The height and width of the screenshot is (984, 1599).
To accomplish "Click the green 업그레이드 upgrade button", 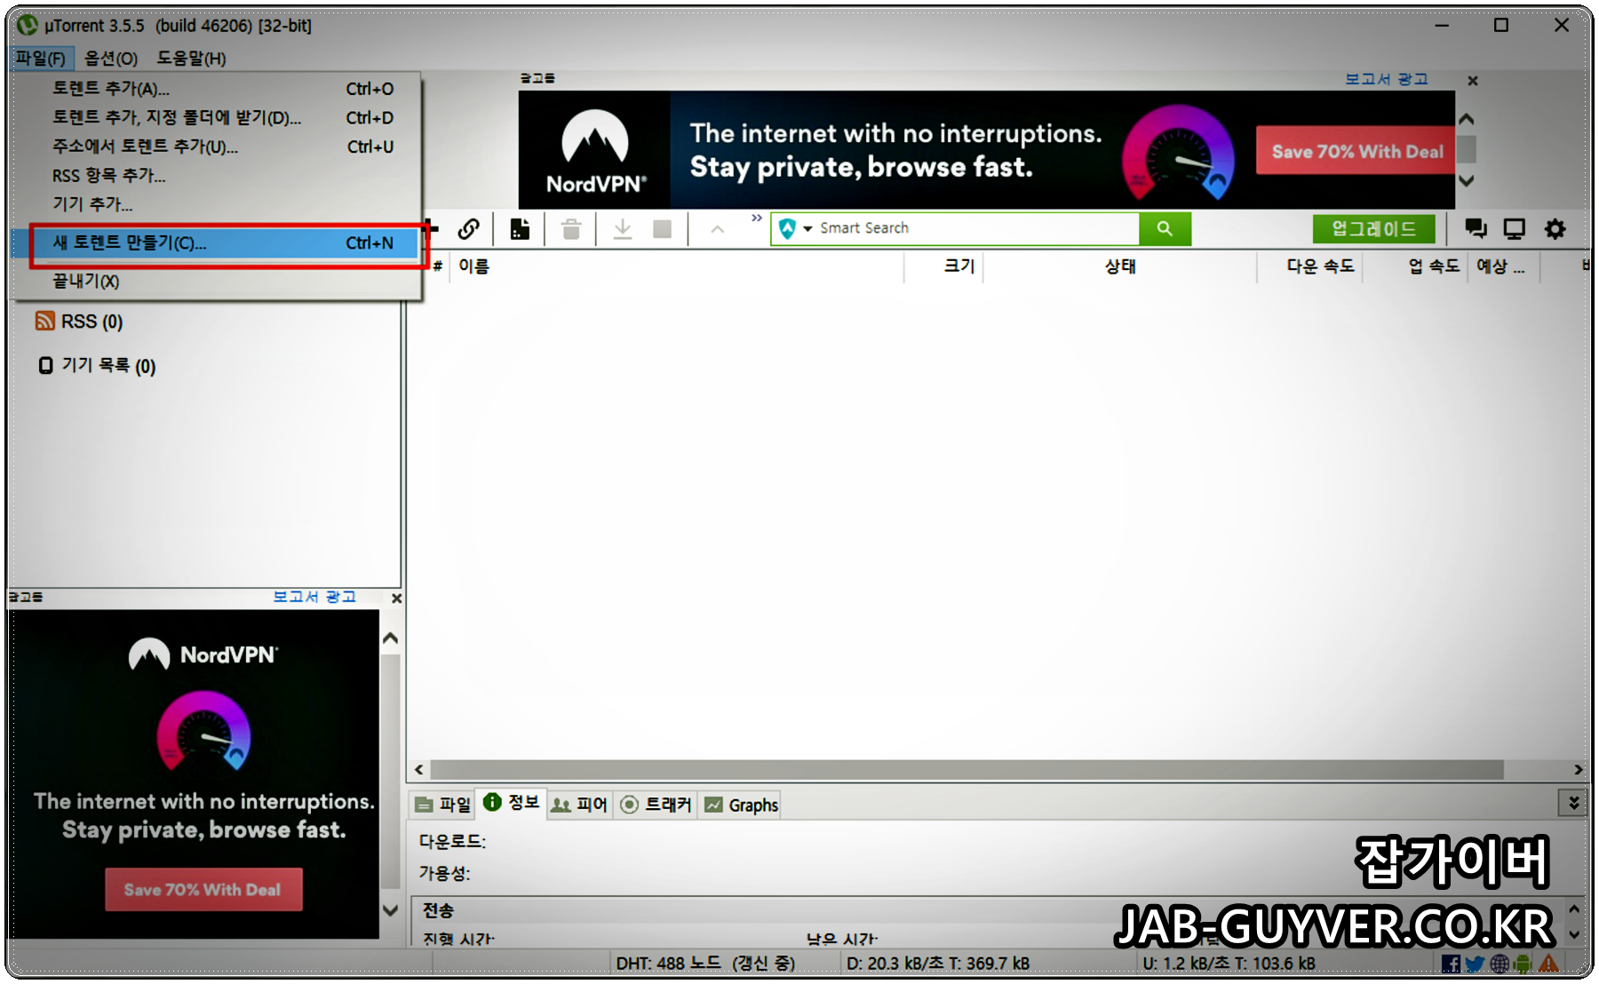I will (1373, 229).
